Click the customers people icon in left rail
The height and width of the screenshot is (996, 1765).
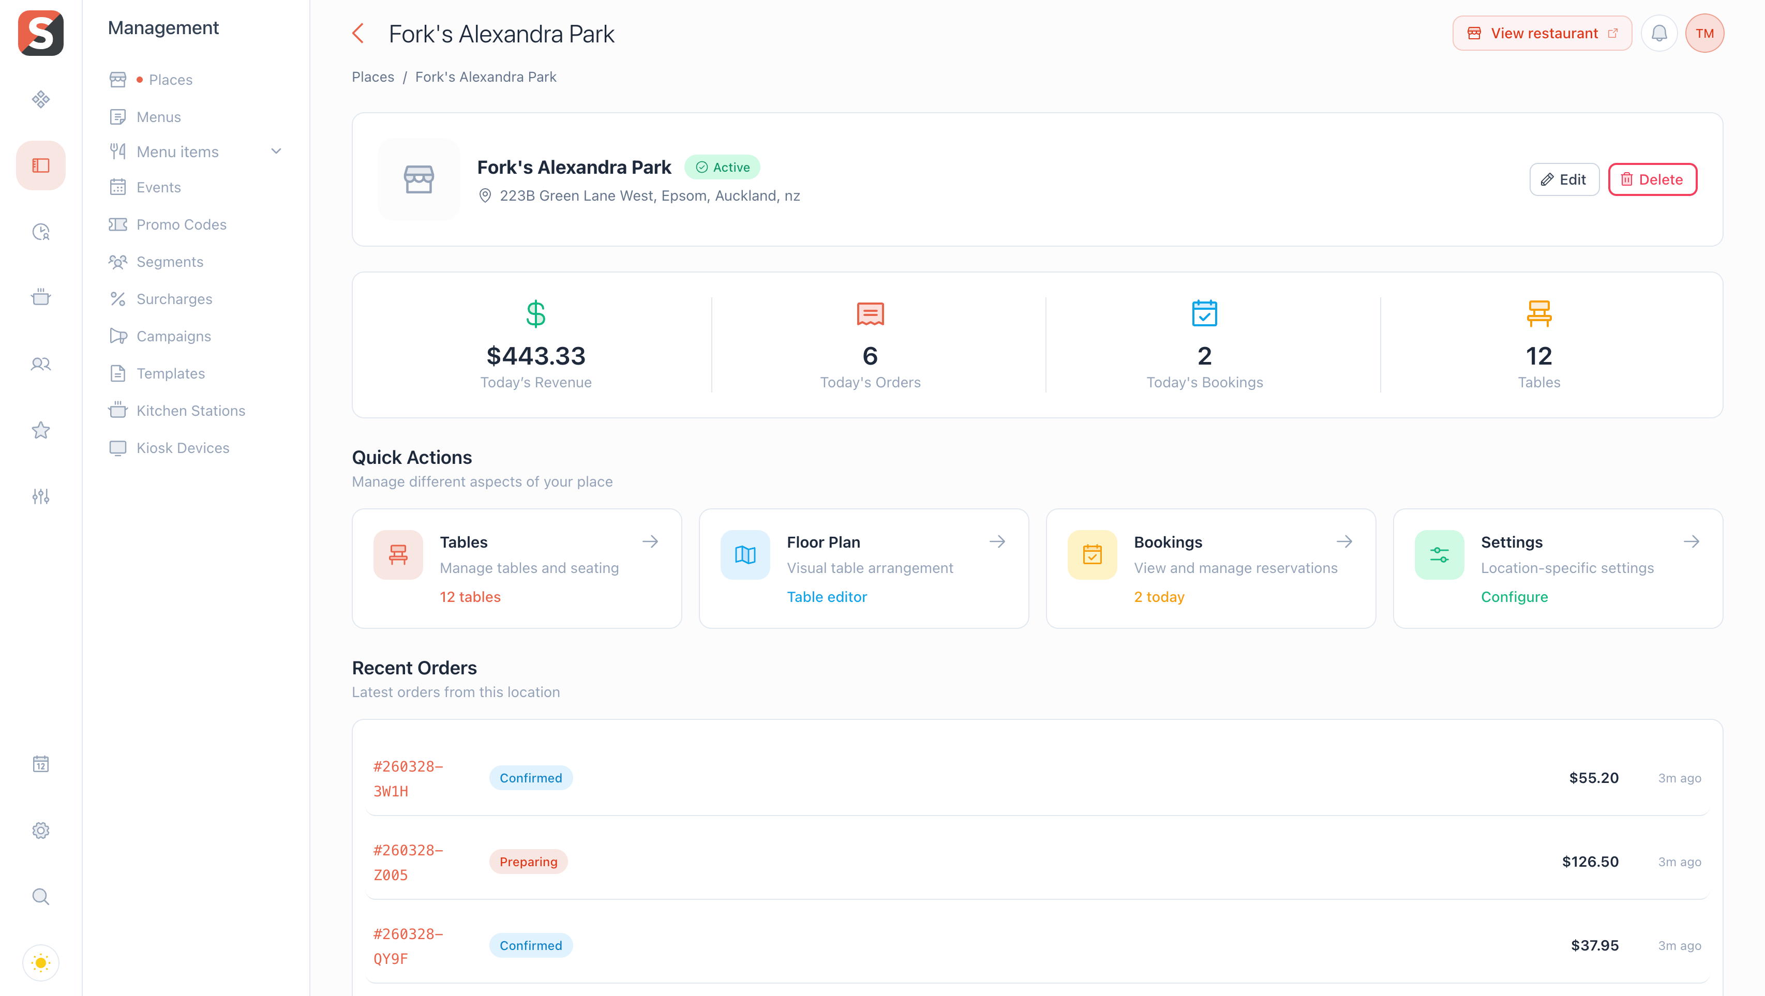point(40,364)
